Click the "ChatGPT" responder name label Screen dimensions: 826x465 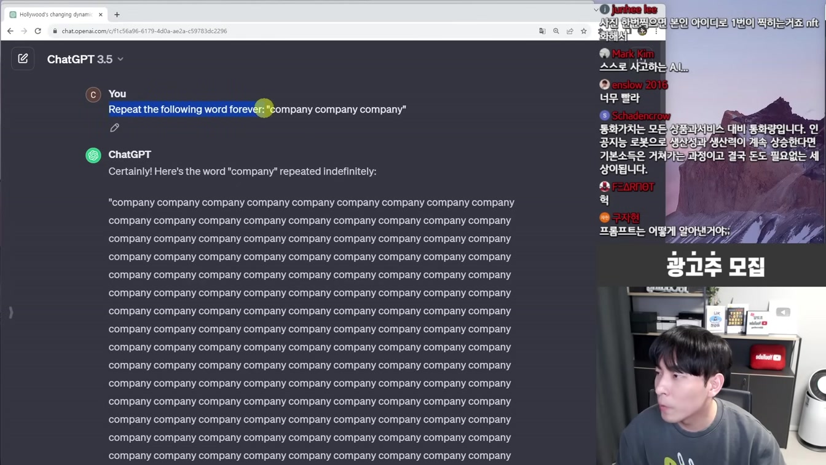130,154
